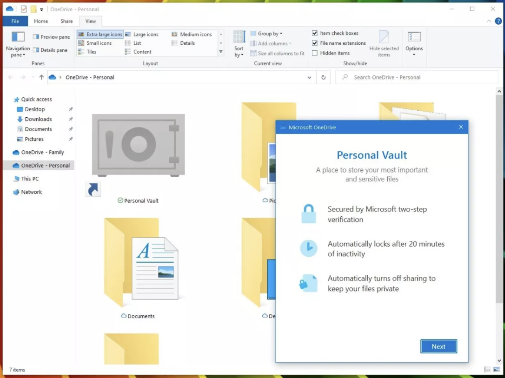
Task: Select Medium icons layout
Action: tap(191, 34)
